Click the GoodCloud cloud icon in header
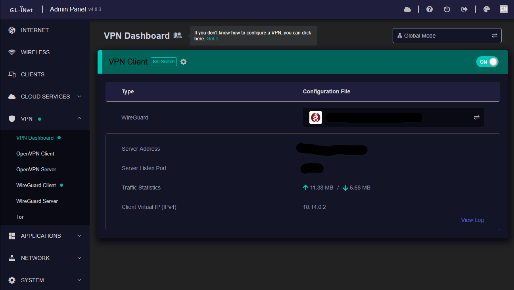This screenshot has height=290, width=514. click(x=407, y=9)
